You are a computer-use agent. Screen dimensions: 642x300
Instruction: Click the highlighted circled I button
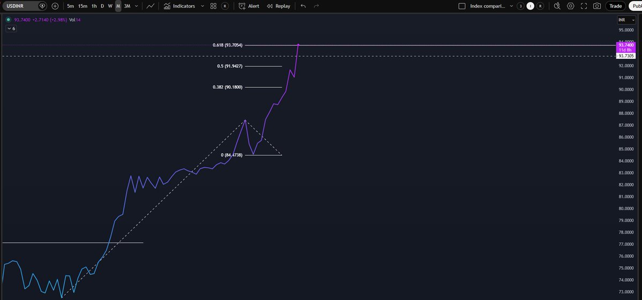tap(530, 6)
